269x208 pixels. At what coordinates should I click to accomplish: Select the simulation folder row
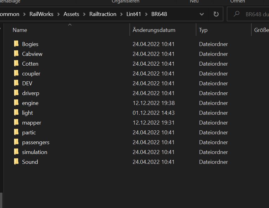tap(34, 152)
